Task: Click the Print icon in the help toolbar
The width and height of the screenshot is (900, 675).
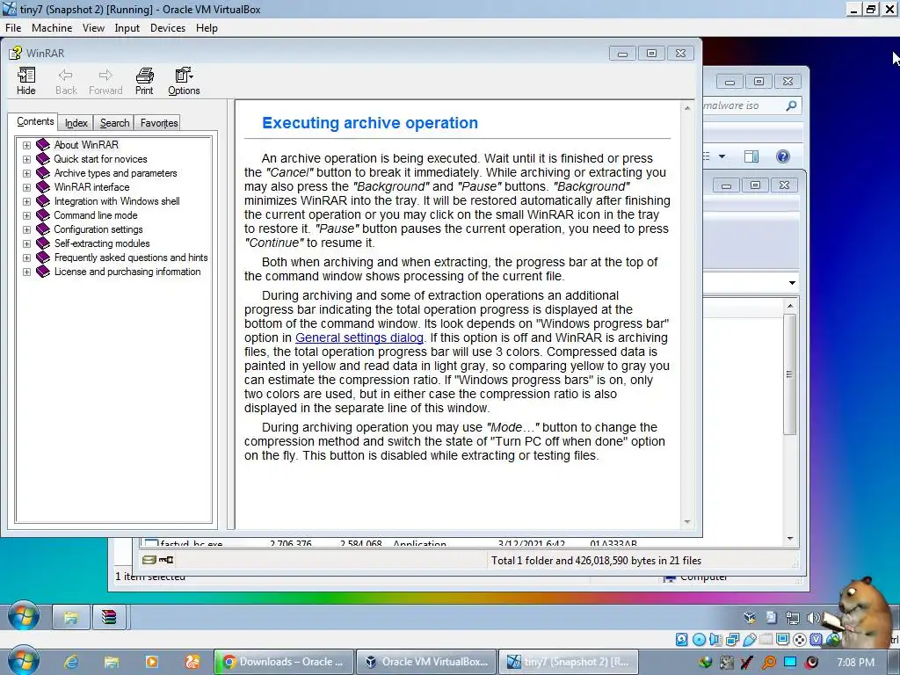Action: [144, 81]
